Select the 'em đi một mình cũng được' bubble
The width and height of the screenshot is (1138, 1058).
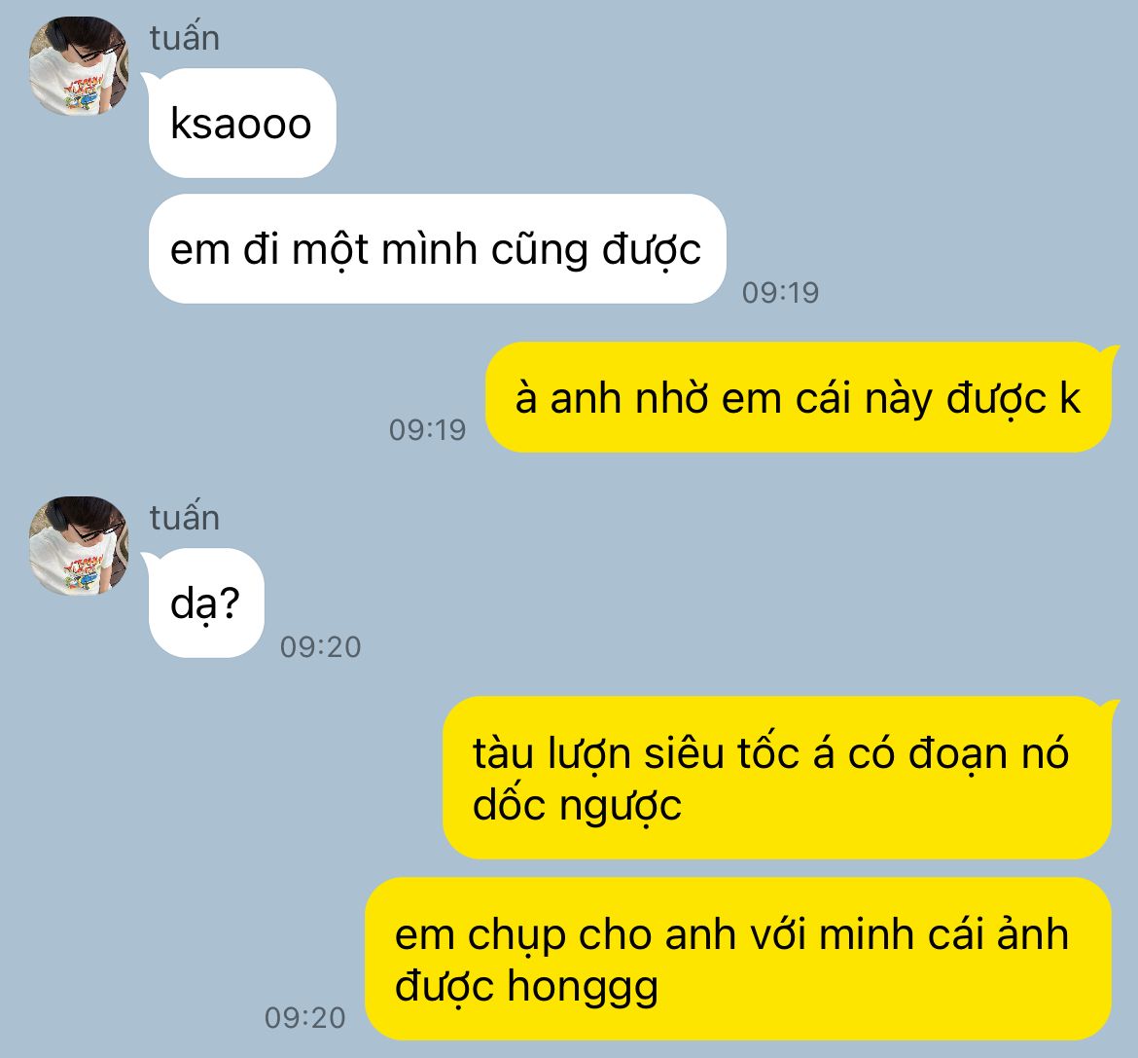click(x=437, y=249)
